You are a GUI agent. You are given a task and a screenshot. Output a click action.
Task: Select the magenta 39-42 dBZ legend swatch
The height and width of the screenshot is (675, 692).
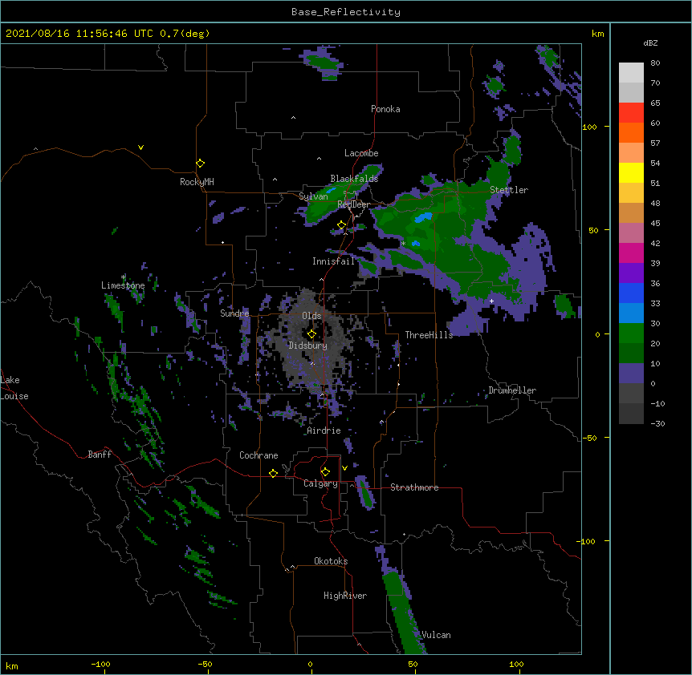click(x=631, y=253)
